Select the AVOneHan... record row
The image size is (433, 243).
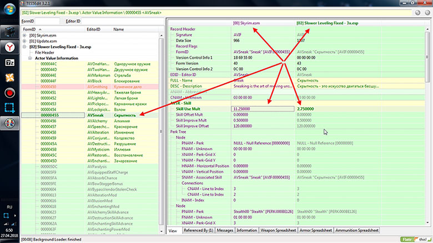pyautogui.click(x=90, y=64)
